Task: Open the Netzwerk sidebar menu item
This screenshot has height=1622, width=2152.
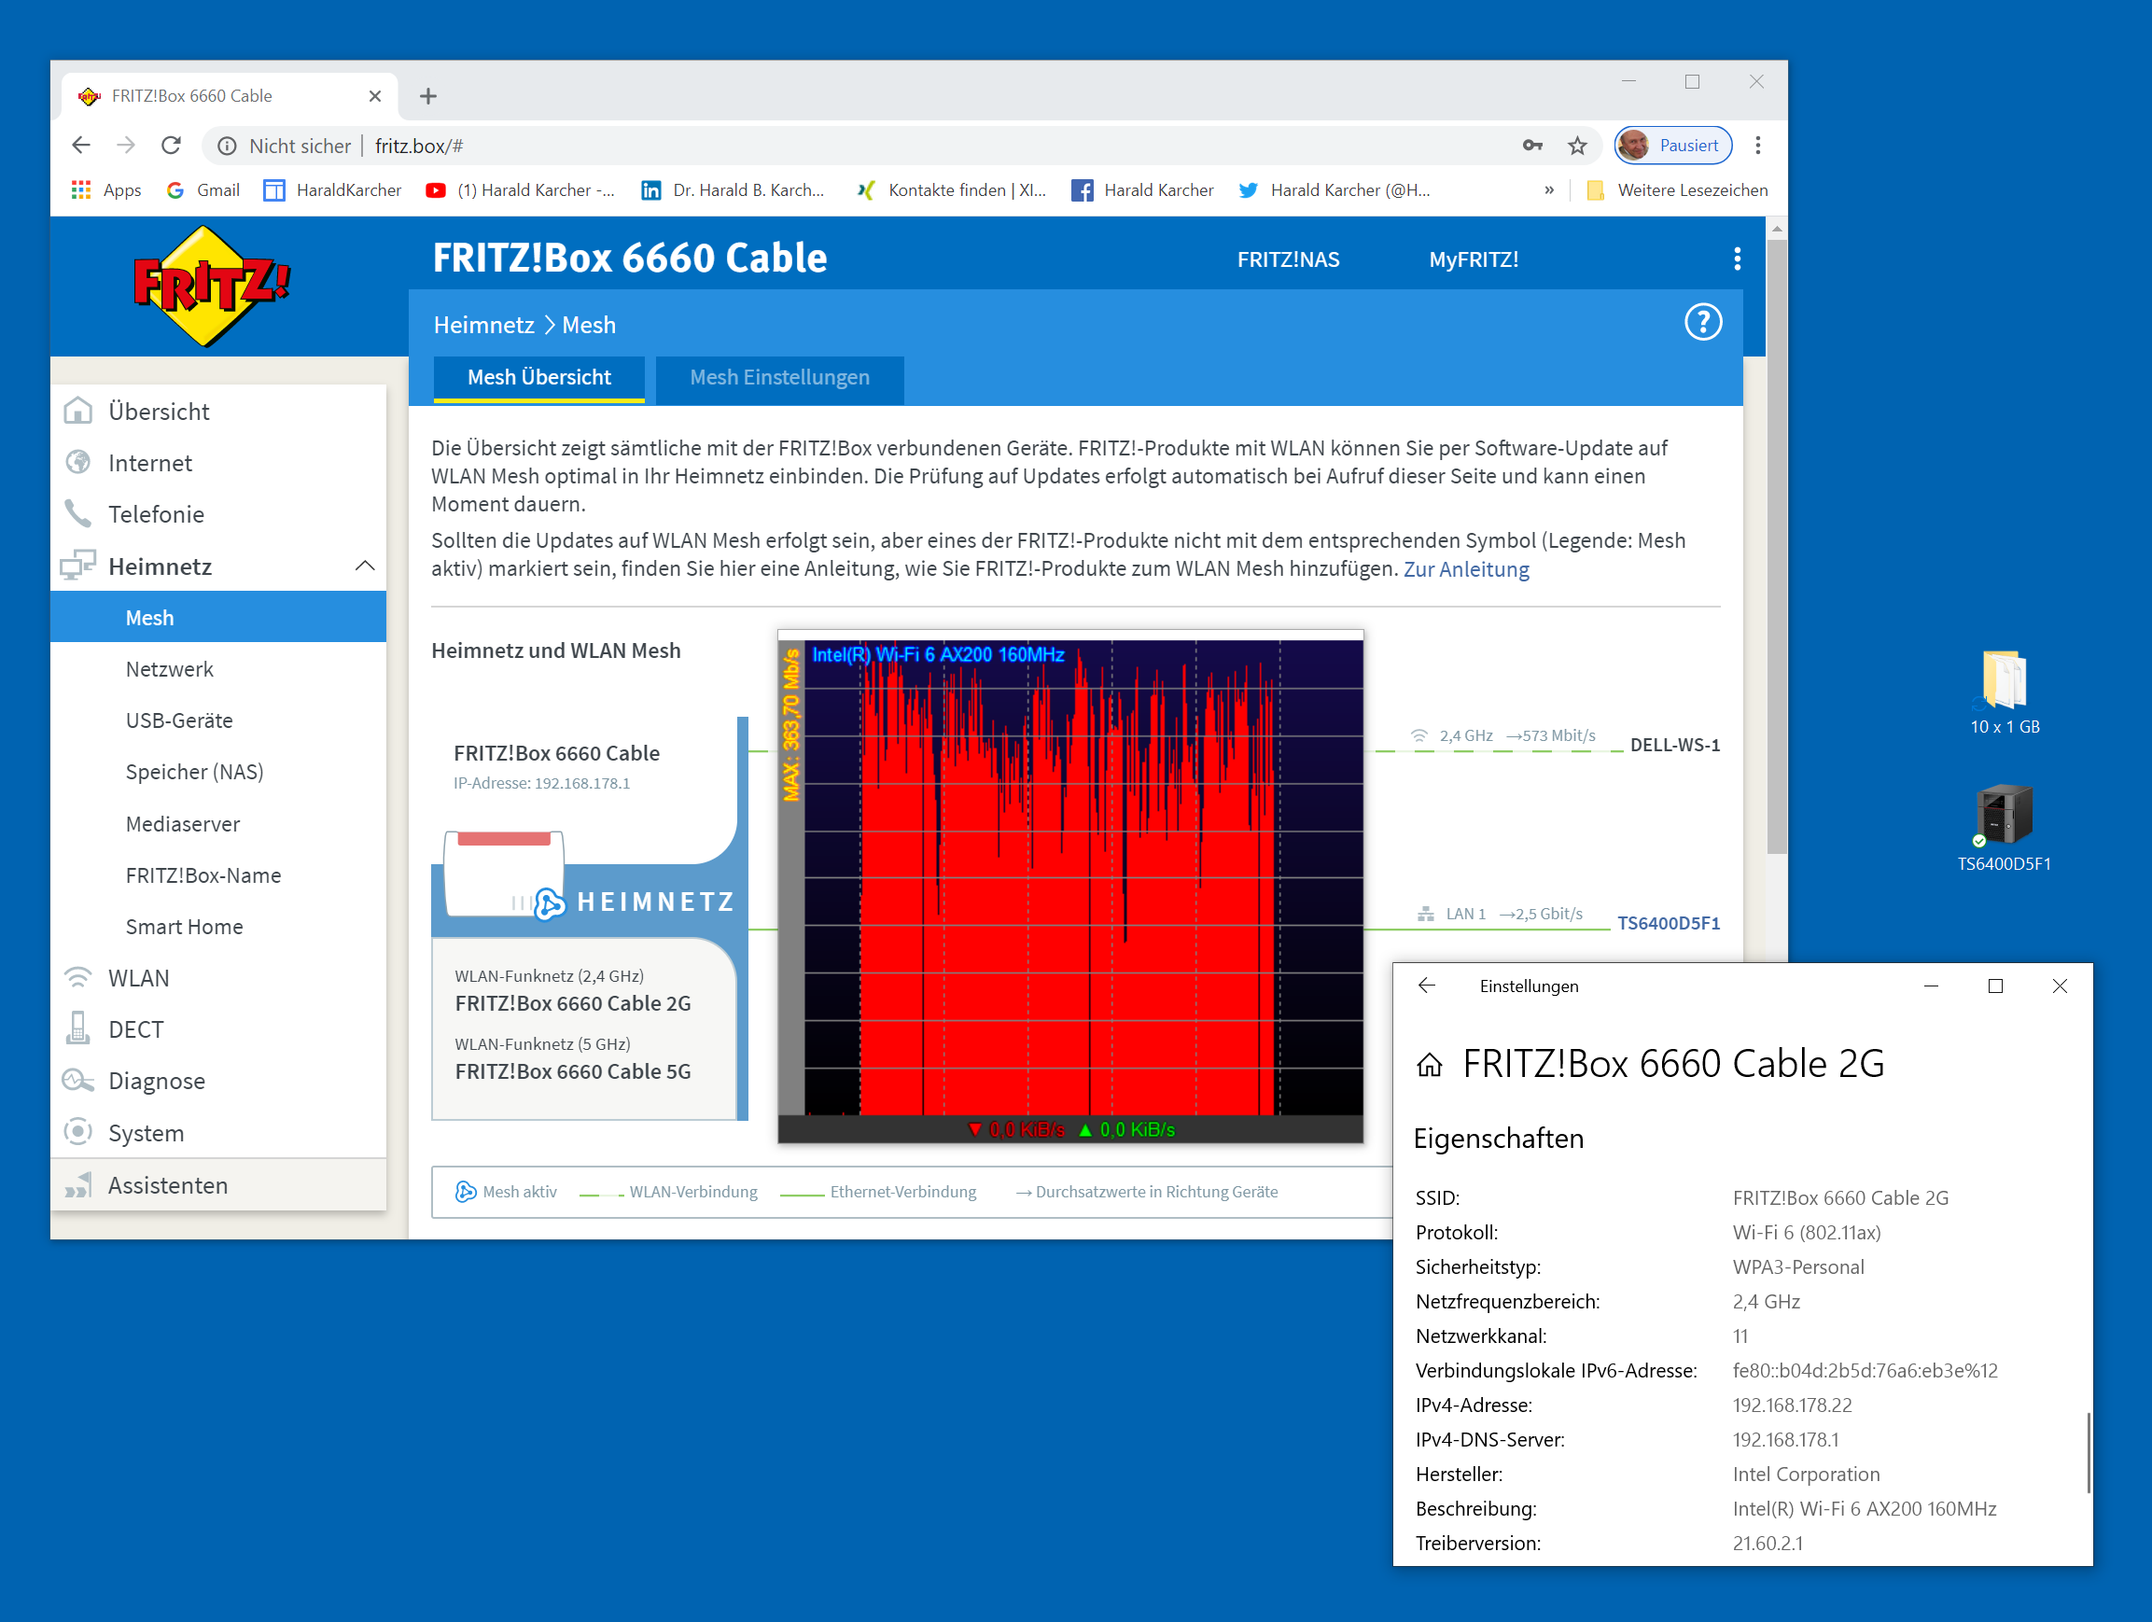Action: click(169, 669)
